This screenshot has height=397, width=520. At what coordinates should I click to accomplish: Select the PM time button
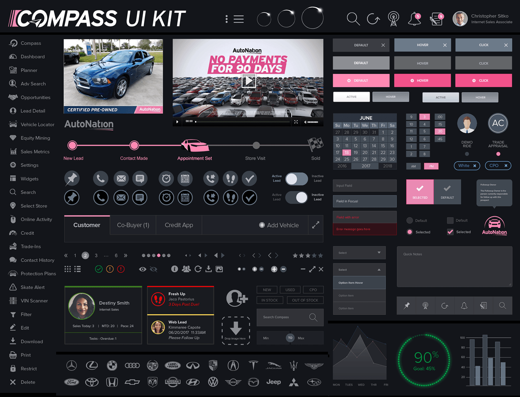(431, 166)
